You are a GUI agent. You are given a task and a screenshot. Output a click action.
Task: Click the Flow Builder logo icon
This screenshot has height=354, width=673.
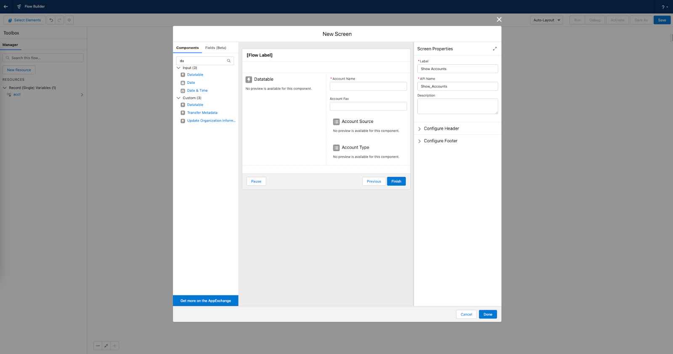pyautogui.click(x=19, y=7)
